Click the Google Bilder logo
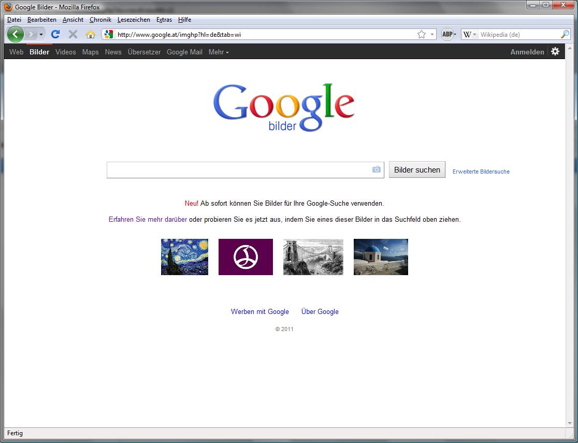Viewport: 578px width, 443px height. click(284, 107)
